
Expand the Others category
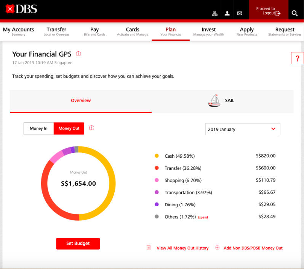click(203, 217)
